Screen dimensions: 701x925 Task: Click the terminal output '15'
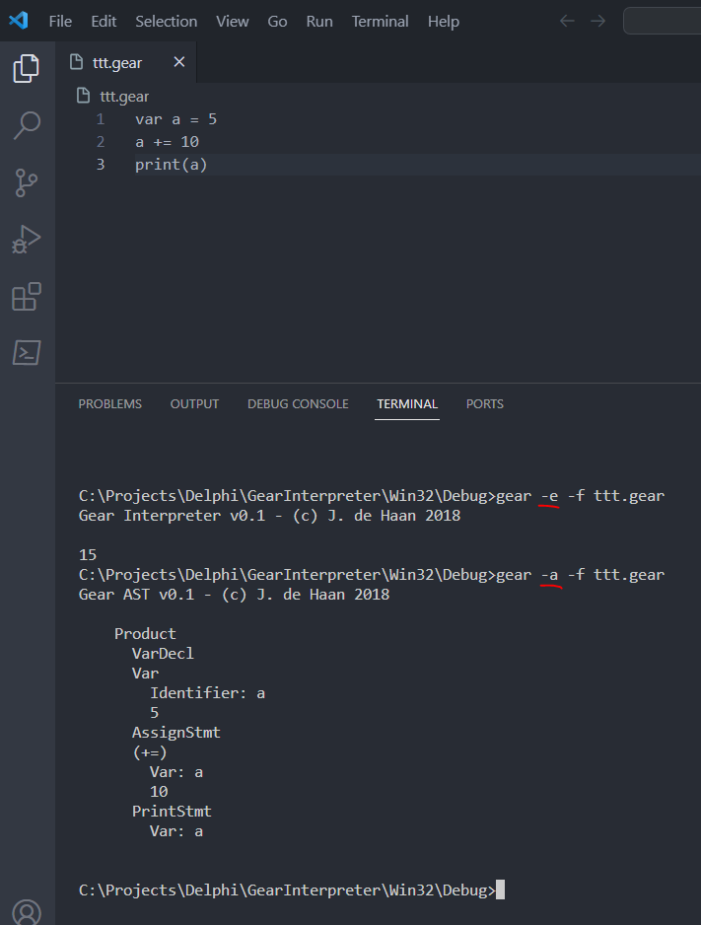point(88,555)
